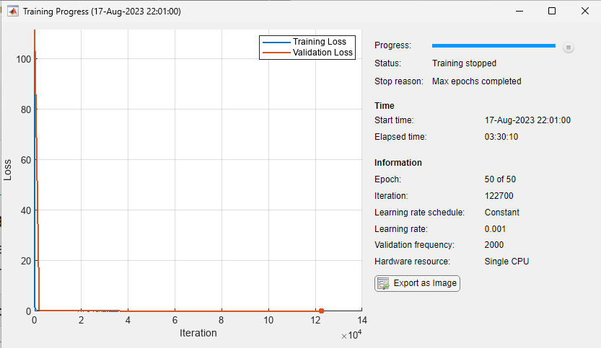Click the Max epochs completed stop reason

(x=476, y=81)
